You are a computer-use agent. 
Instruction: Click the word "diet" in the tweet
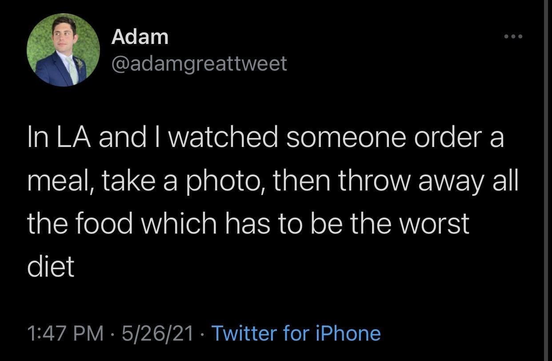coord(50,267)
